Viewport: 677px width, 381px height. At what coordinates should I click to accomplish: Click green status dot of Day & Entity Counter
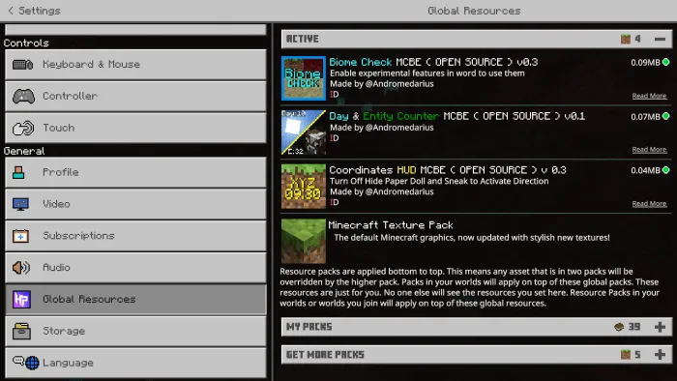tap(666, 116)
